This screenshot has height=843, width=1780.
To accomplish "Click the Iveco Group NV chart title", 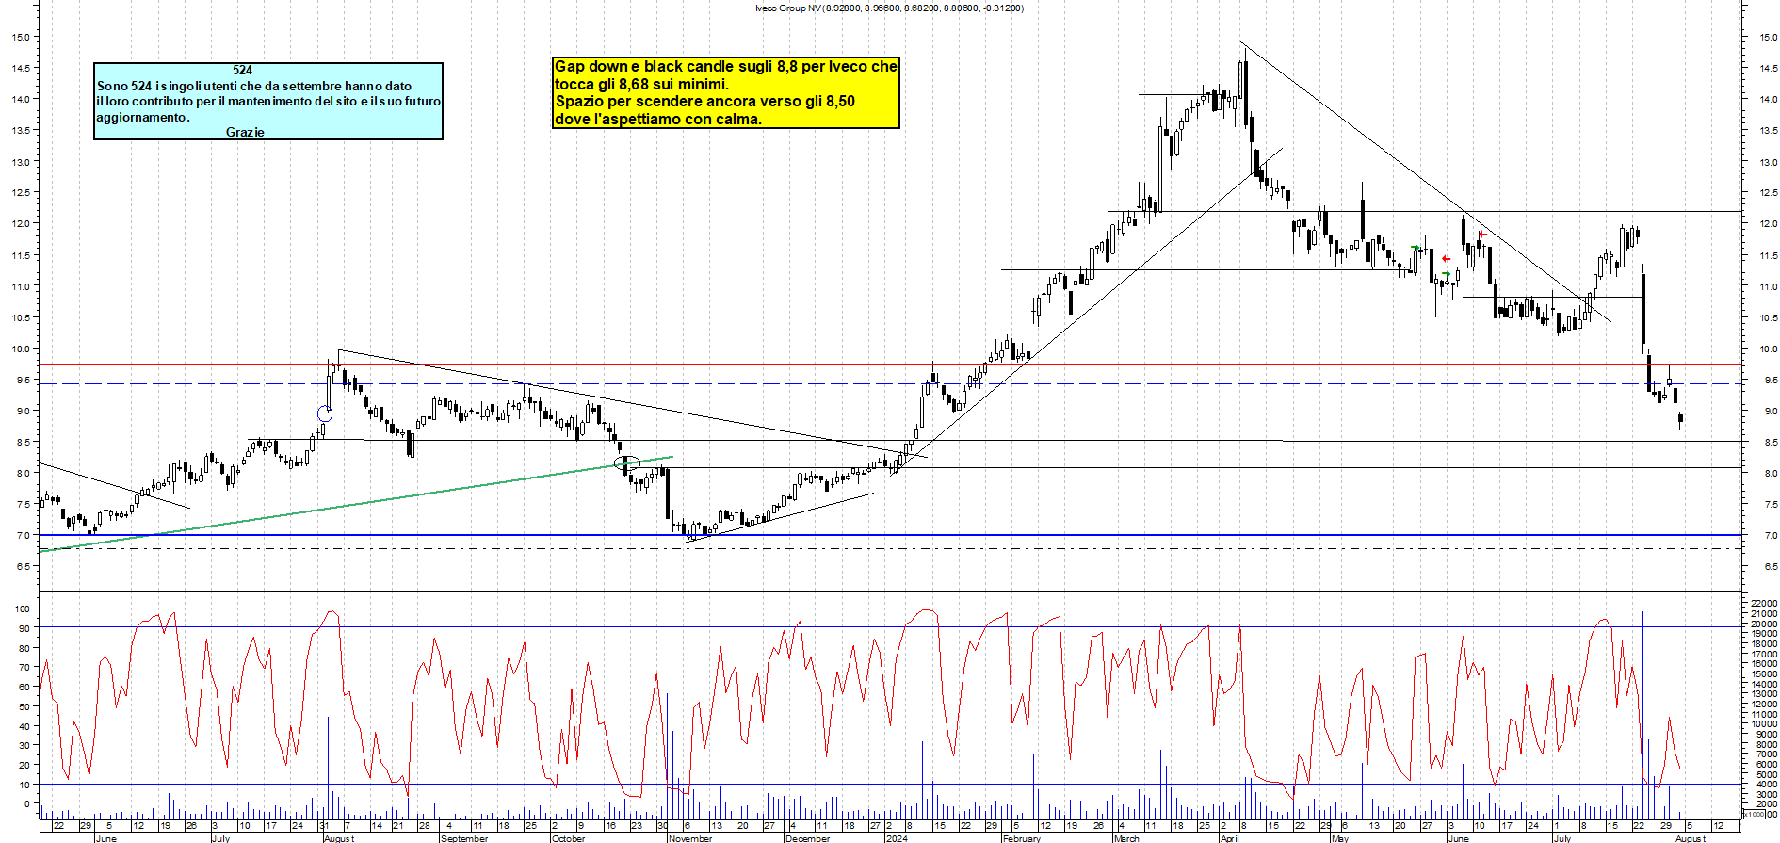I will tap(888, 8).
